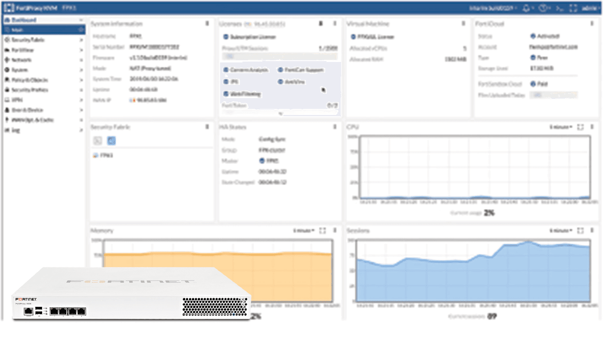Open the admin user dropdown
The width and height of the screenshot is (603, 359).
590,8
